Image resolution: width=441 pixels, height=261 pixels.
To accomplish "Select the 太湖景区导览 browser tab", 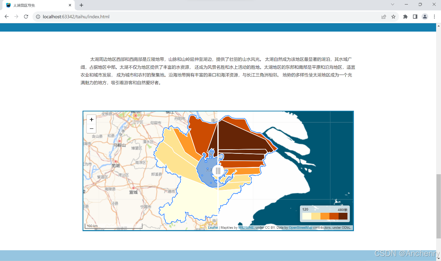I will click(39, 5).
